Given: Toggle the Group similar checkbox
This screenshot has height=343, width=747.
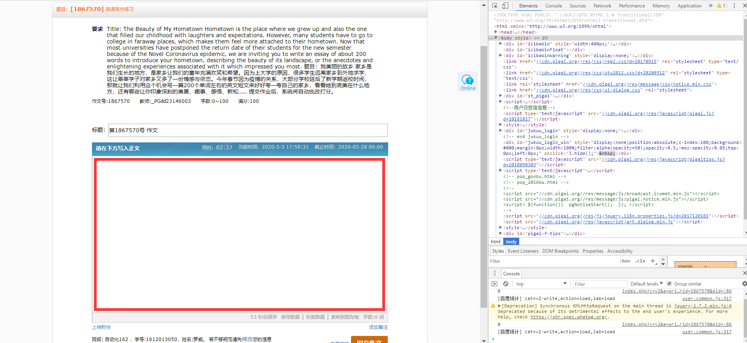Looking at the screenshot, I should coord(669,284).
